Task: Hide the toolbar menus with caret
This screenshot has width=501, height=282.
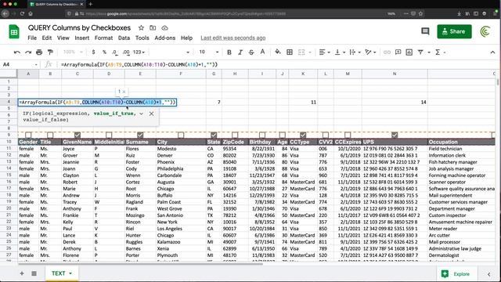Action: pos(492,52)
